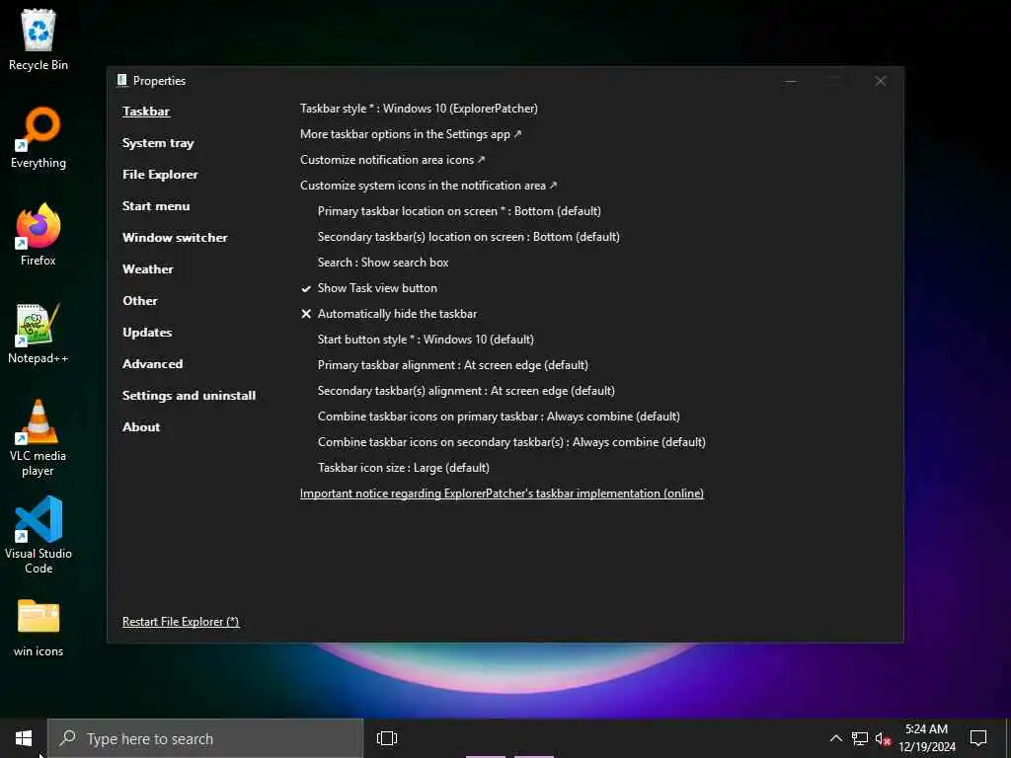Switch to Start menu section
1011x758 pixels.
click(156, 206)
